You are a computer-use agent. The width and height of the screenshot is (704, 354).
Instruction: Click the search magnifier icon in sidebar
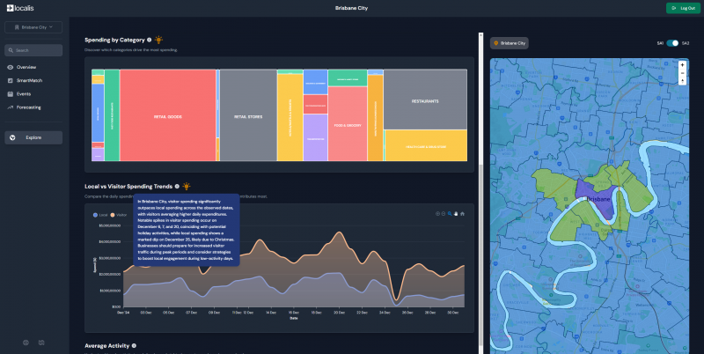11,50
